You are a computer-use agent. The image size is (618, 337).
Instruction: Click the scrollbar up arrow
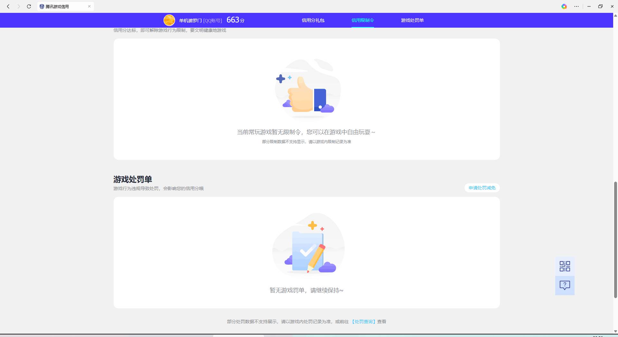tap(615, 15)
